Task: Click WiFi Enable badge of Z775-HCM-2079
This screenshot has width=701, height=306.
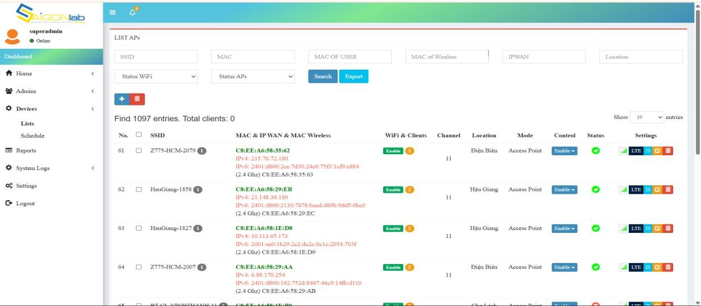Action: point(393,151)
